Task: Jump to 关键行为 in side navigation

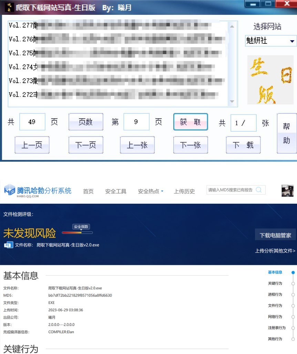Action: [275, 283]
